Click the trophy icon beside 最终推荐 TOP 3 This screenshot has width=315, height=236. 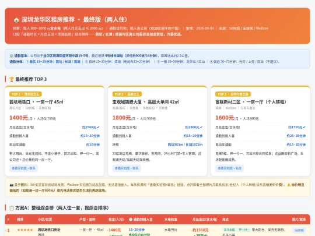(12, 79)
